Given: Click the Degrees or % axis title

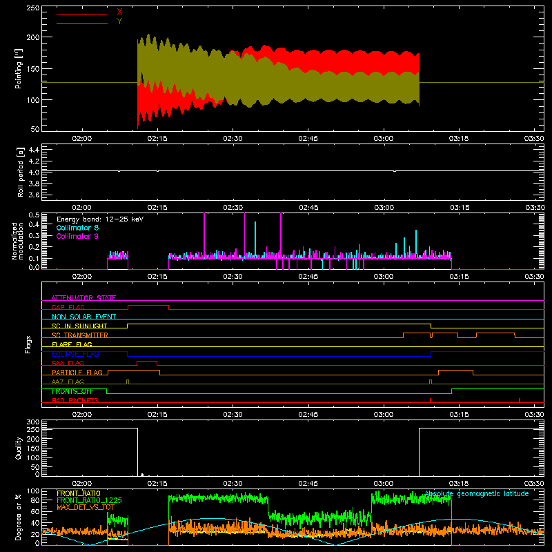Looking at the screenshot, I should [x=18, y=517].
